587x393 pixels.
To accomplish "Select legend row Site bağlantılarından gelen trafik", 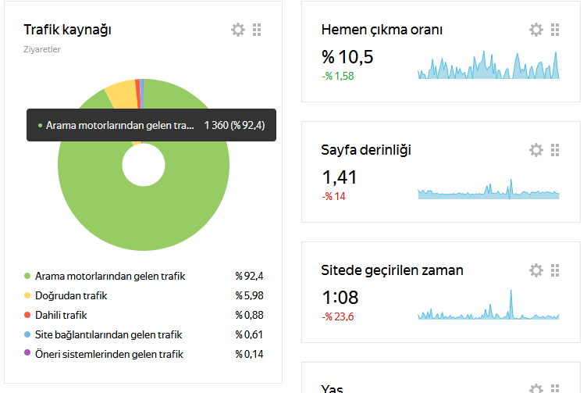I will tap(144, 334).
